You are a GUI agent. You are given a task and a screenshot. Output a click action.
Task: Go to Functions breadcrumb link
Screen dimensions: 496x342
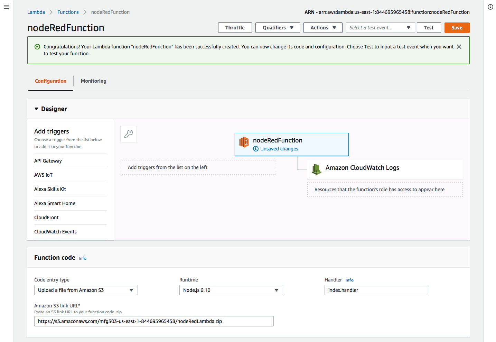click(x=68, y=12)
